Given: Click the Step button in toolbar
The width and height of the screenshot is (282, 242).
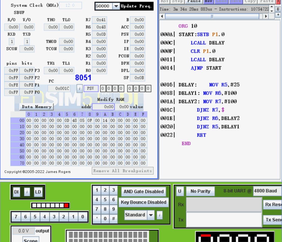Looking at the screenshot, I should tap(177, 2).
